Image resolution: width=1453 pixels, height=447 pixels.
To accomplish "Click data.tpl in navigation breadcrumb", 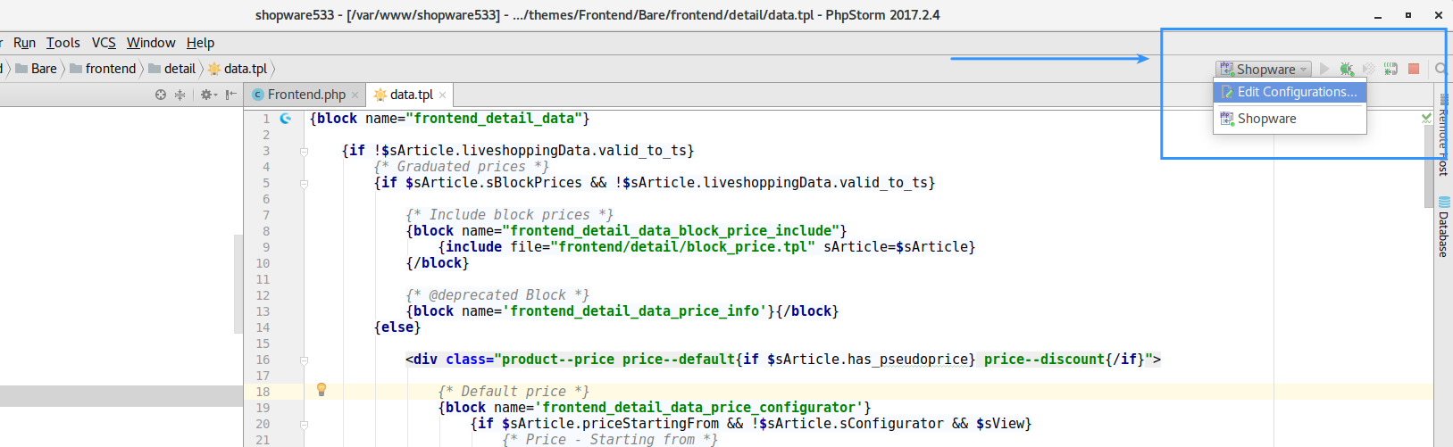I will tap(238, 69).
